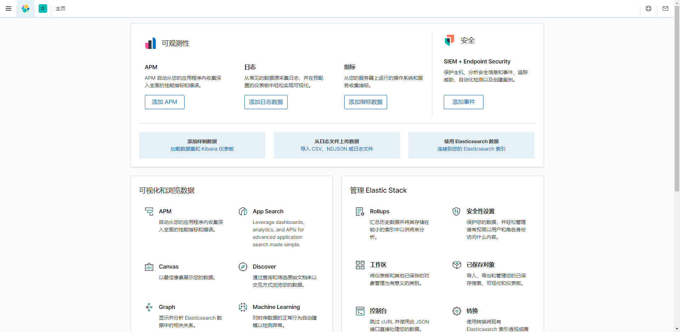Image resolution: width=680 pixels, height=332 pixels.
Task: Open the hamburger navigation menu
Action: (8, 9)
